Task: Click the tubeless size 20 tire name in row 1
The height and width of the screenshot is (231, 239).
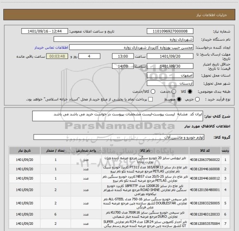Action: click(145, 160)
